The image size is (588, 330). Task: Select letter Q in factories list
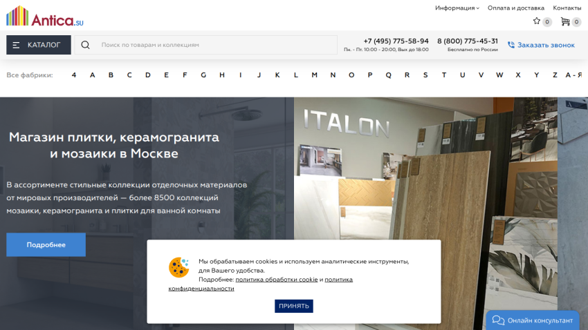click(389, 75)
